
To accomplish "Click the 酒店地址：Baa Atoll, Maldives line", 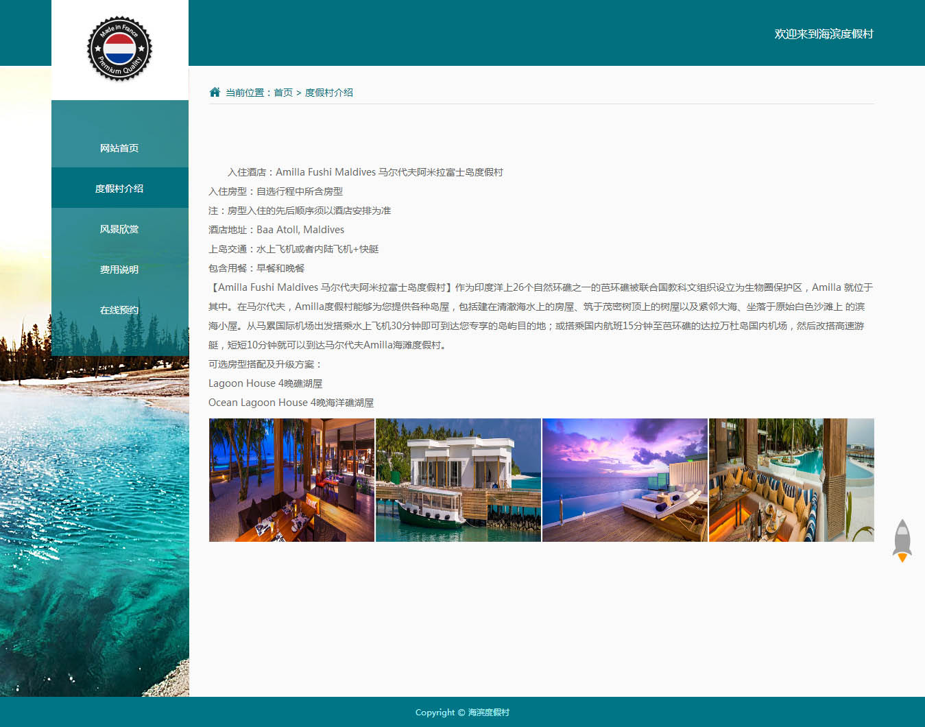I will (276, 230).
